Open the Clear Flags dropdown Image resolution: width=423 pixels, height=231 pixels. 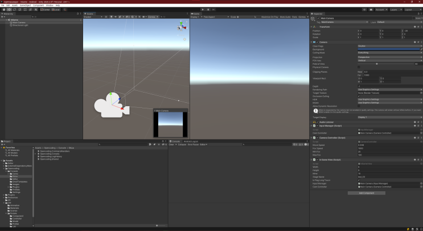coord(390,46)
